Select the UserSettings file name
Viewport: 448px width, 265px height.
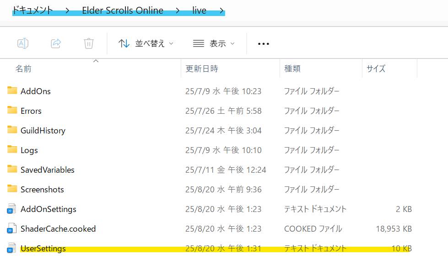point(43,249)
